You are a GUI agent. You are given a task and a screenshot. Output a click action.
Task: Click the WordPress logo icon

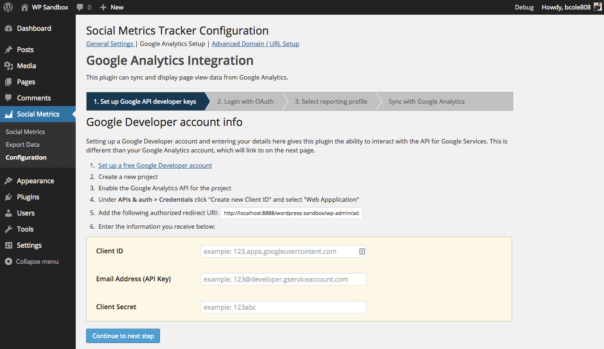click(8, 7)
